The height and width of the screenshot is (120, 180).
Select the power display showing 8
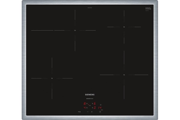tap(85, 104)
